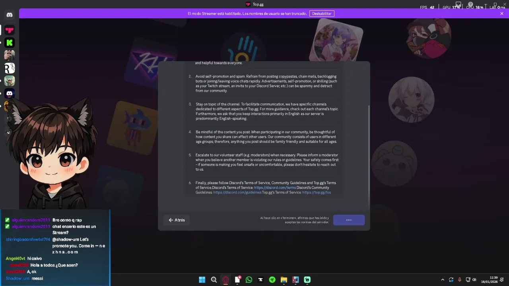The image size is (509, 286).
Task: Open the CapCut taskbar icon
Action: 260,280
